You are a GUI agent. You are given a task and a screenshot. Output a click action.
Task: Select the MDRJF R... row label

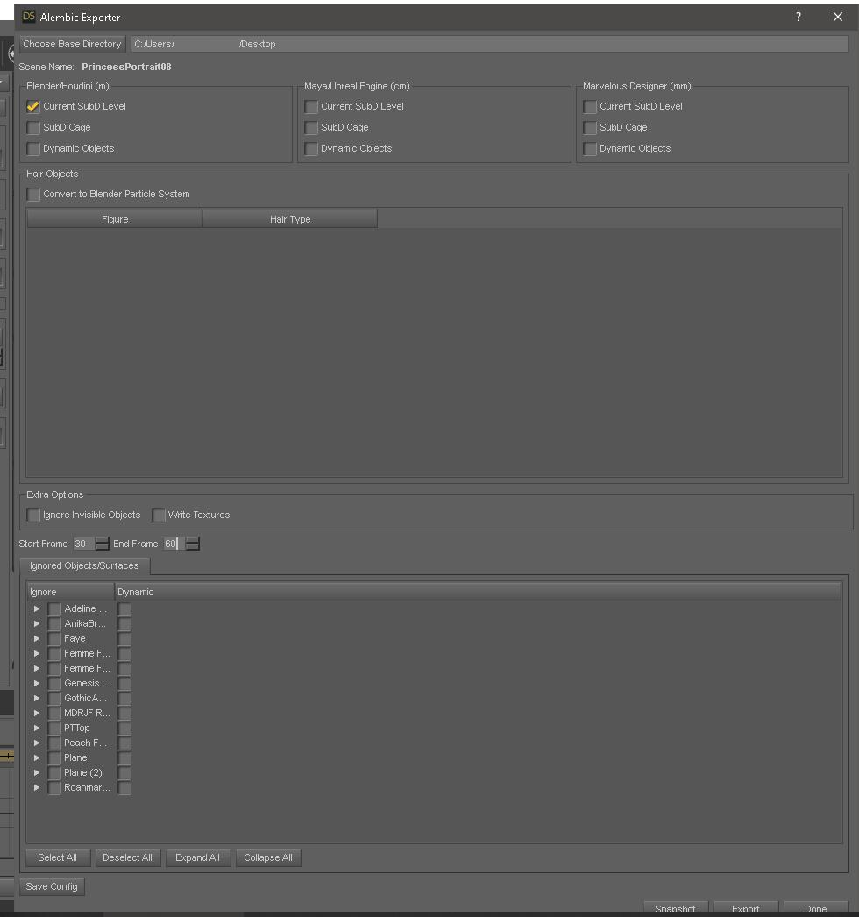[87, 714]
